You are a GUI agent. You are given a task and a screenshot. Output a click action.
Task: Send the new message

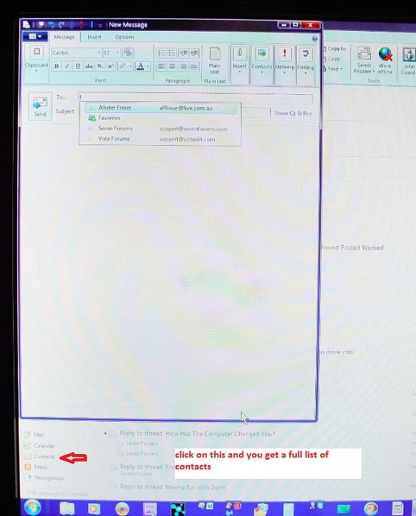pyautogui.click(x=40, y=106)
